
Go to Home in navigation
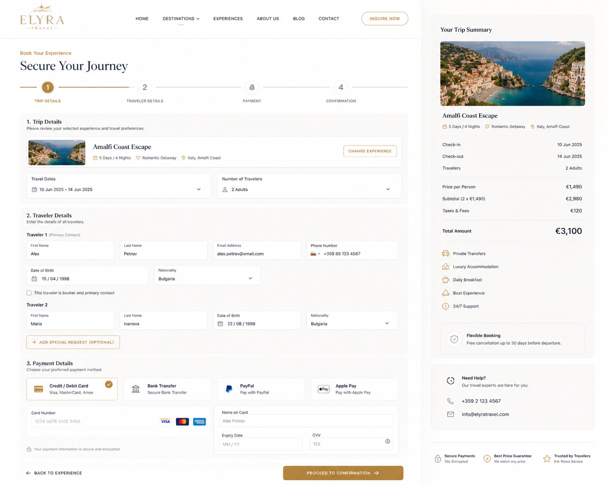coord(142,19)
